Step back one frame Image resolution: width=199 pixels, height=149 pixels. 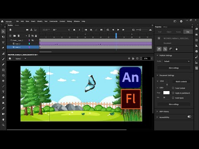pos(113,30)
